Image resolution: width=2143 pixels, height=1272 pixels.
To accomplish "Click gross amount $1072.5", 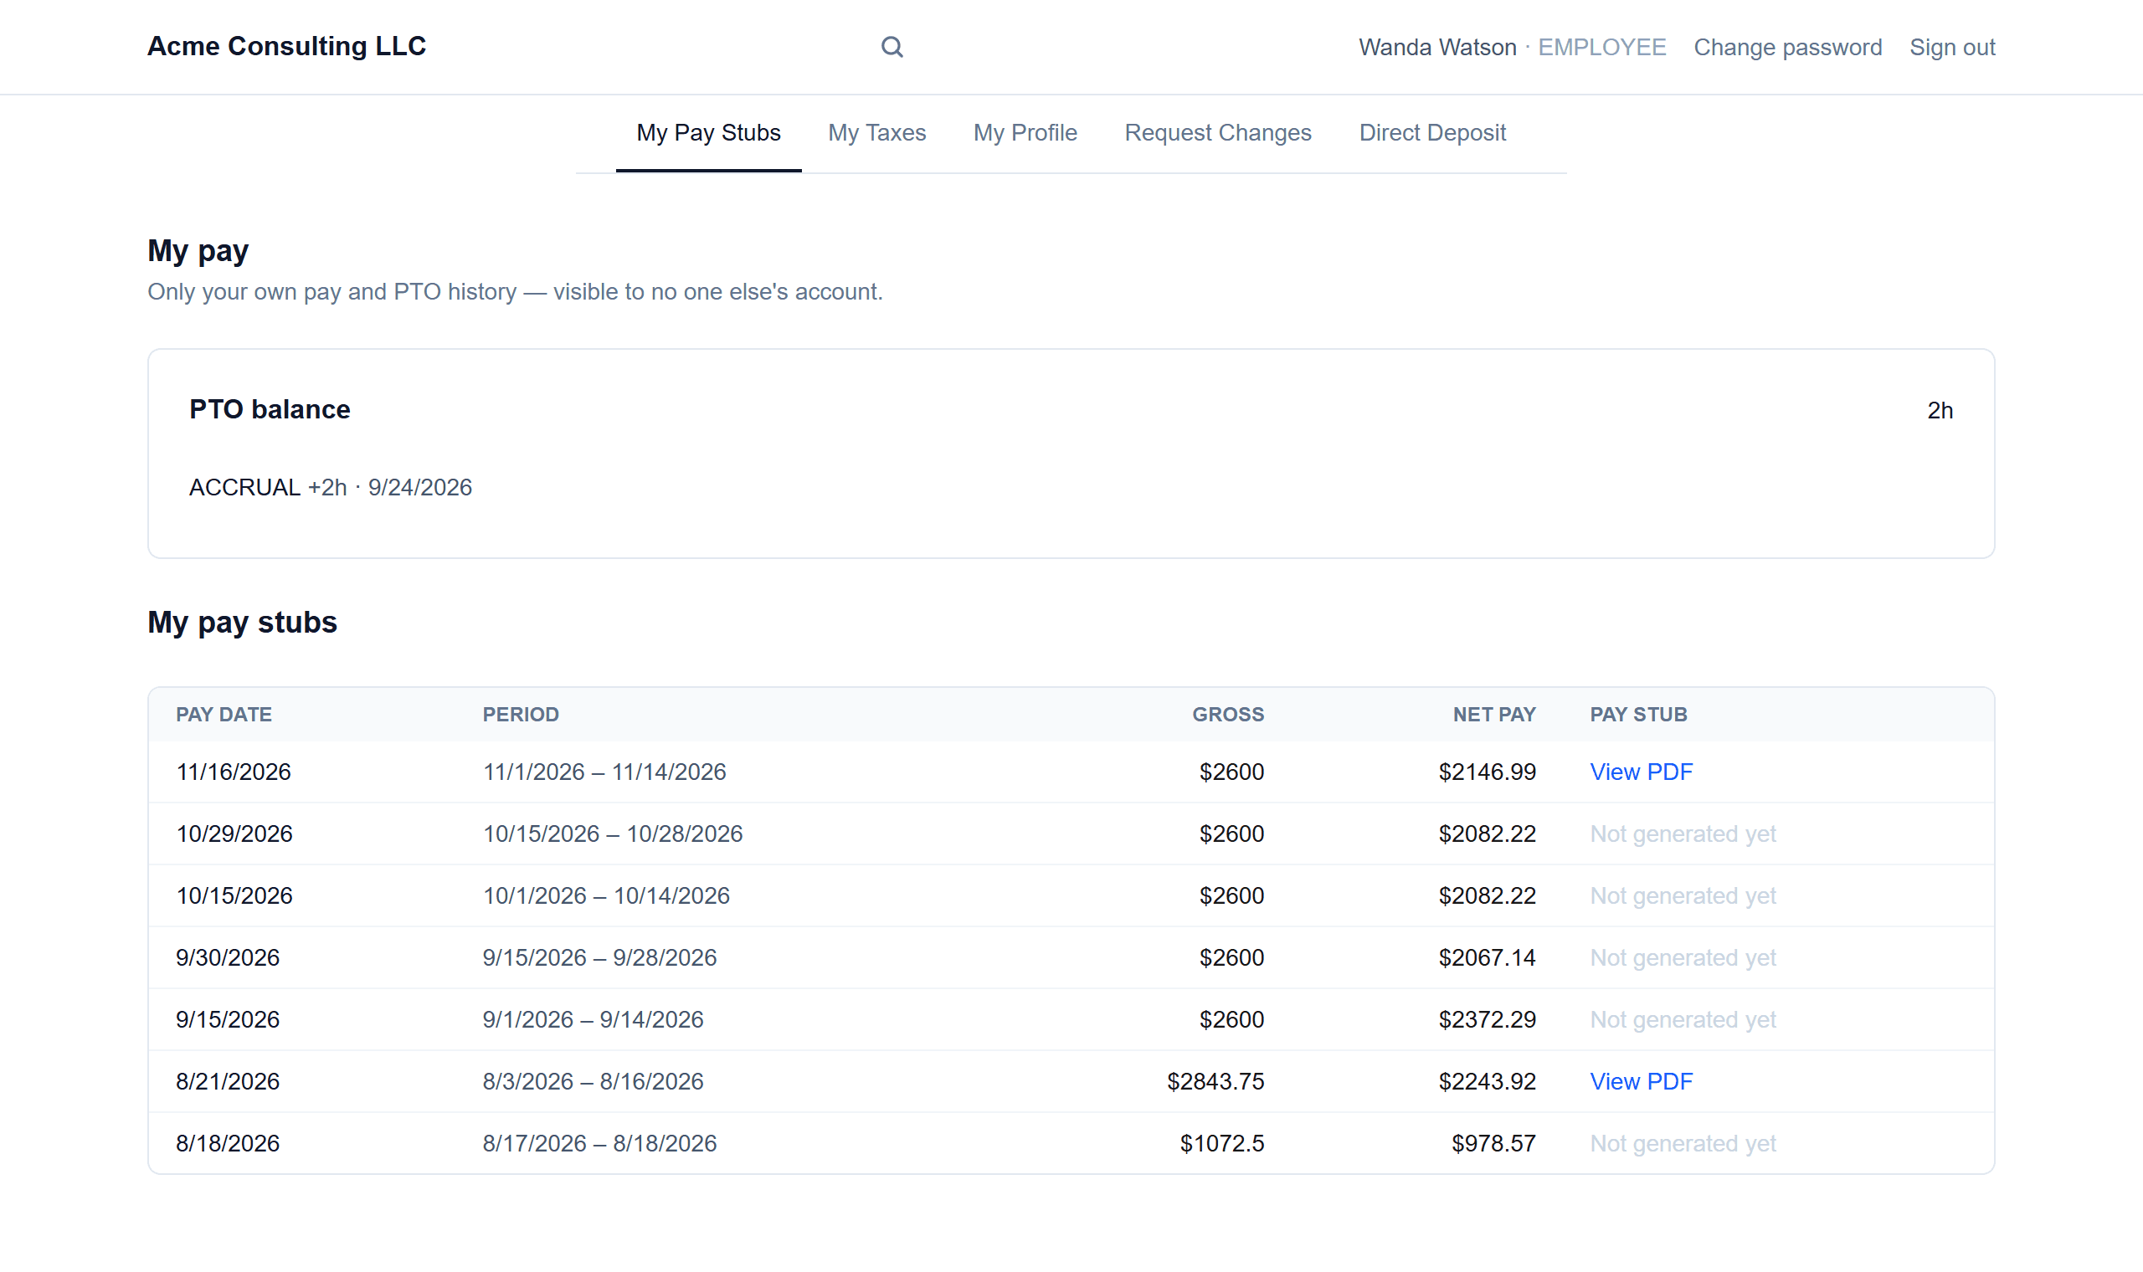I will (x=1221, y=1142).
